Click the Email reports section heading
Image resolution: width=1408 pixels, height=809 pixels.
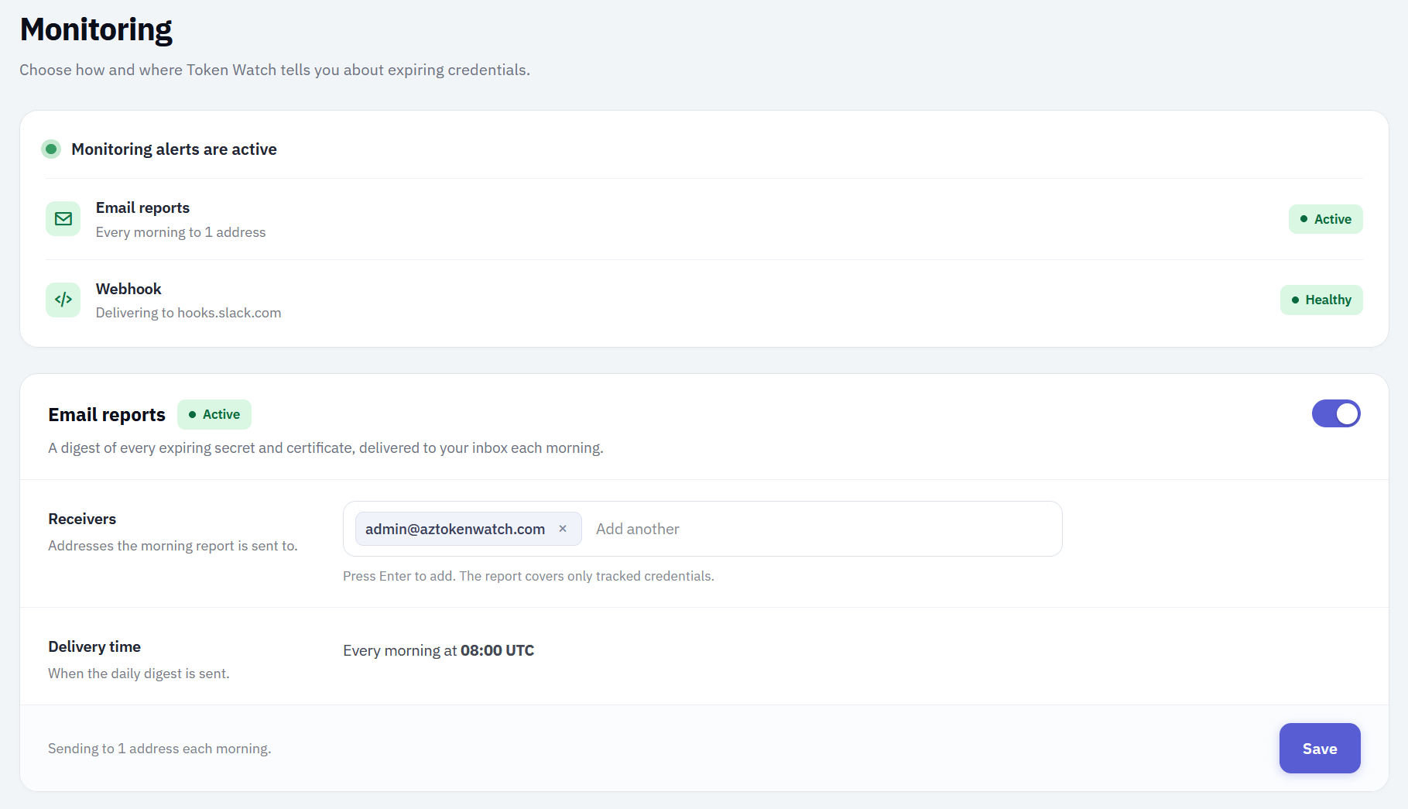(x=107, y=415)
